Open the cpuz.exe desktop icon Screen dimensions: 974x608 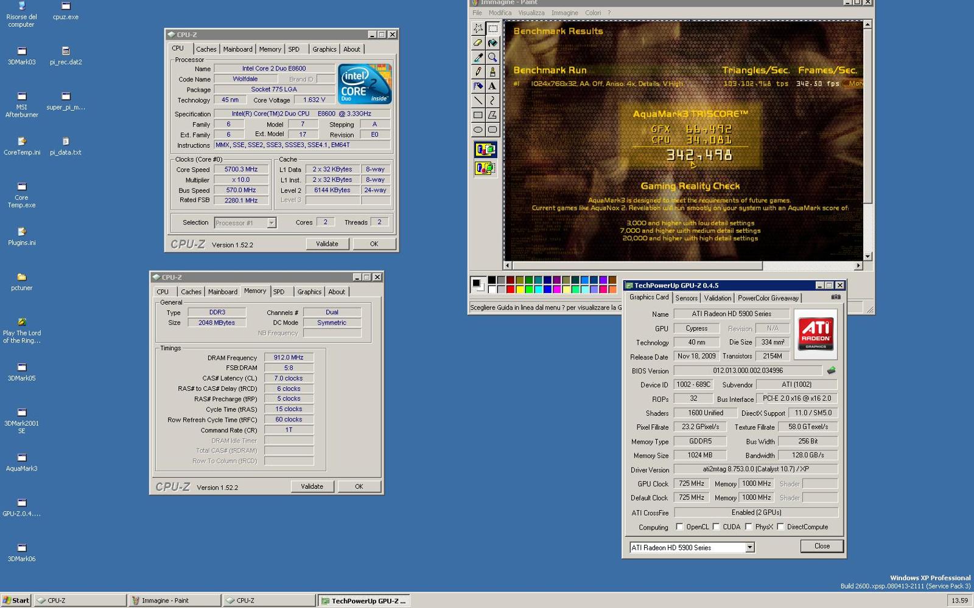[x=66, y=11]
